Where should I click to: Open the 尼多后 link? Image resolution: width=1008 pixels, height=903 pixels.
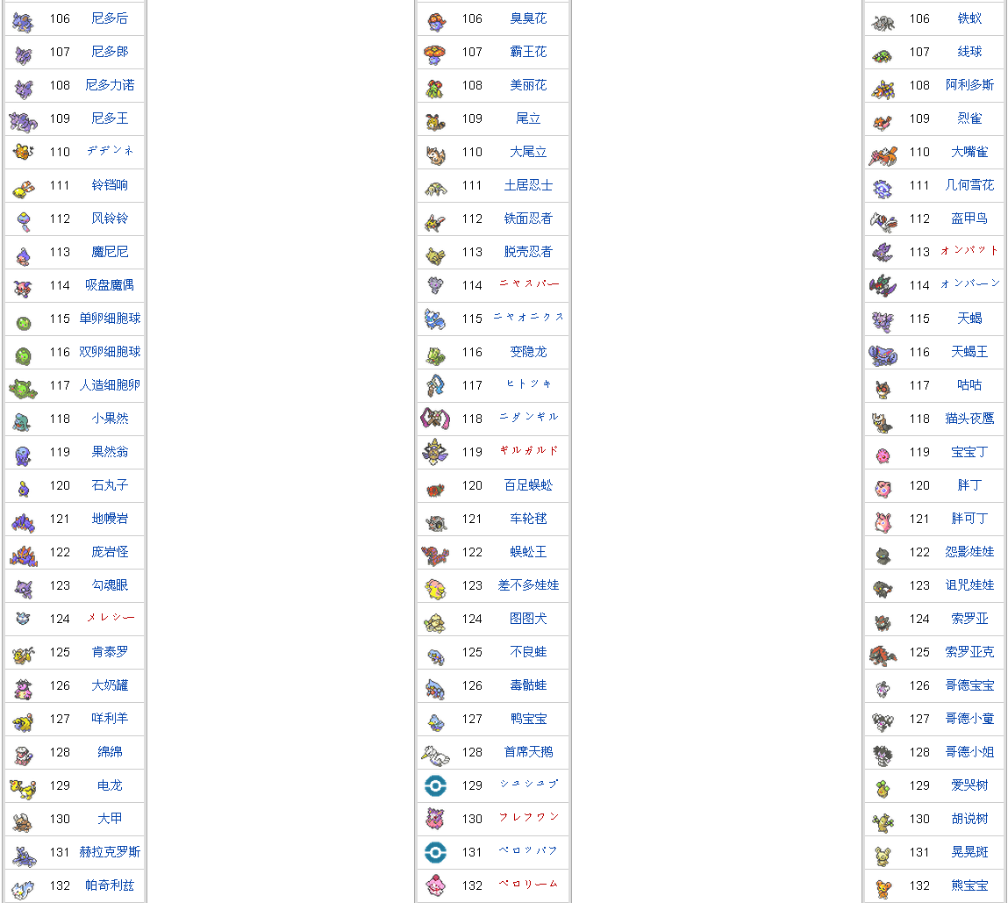pos(110,18)
